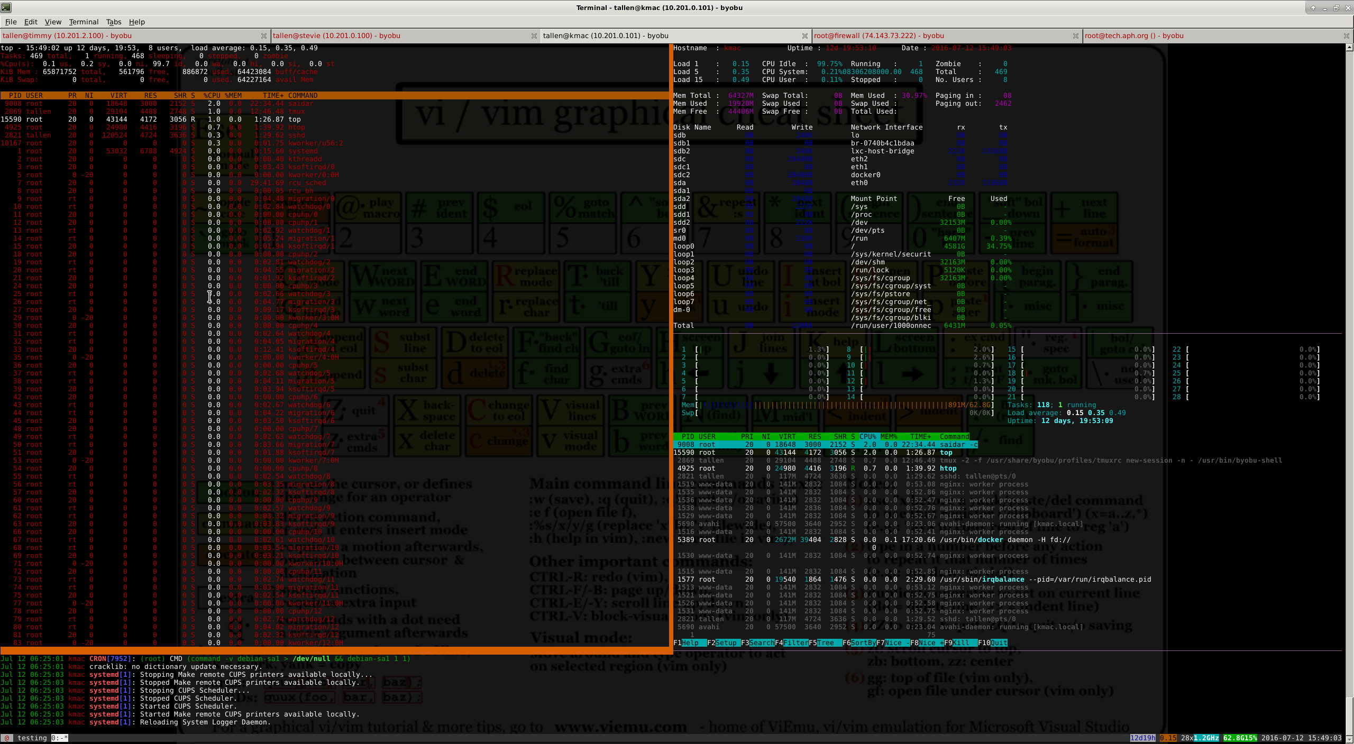Click the scrollbar up arrow at top right
The height and width of the screenshot is (744, 1354).
[1349, 48]
